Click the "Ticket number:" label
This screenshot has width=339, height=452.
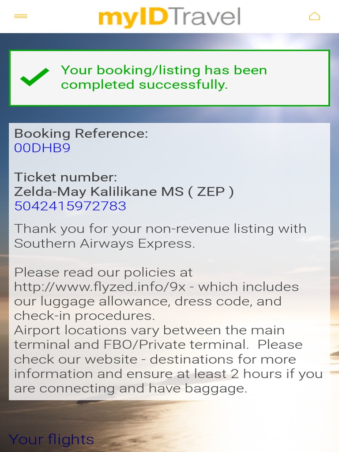(x=66, y=177)
